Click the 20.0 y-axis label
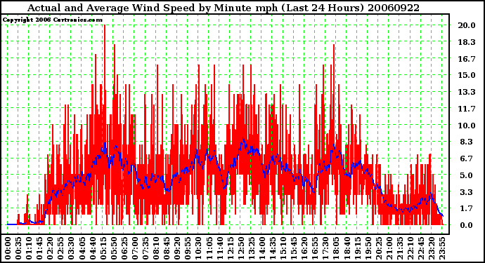The width and height of the screenshot is (485, 263). pos(467,25)
